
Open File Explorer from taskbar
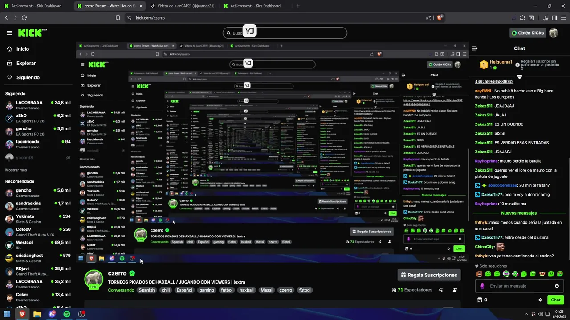click(x=37, y=314)
